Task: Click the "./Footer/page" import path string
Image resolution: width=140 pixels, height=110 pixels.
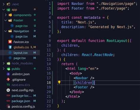Action: click(112, 8)
